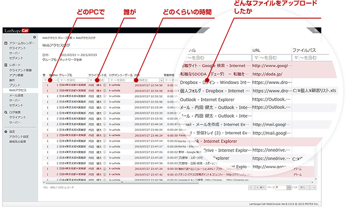The height and width of the screenshot is (210, 346).
Task: Select クライアント稼働 report in the sidebar
Action: tap(20, 70)
